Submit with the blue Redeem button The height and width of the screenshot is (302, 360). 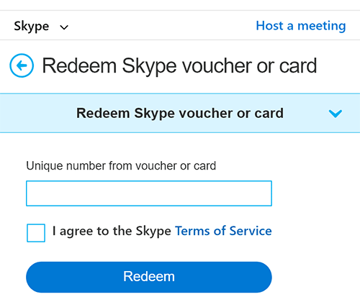click(x=149, y=277)
